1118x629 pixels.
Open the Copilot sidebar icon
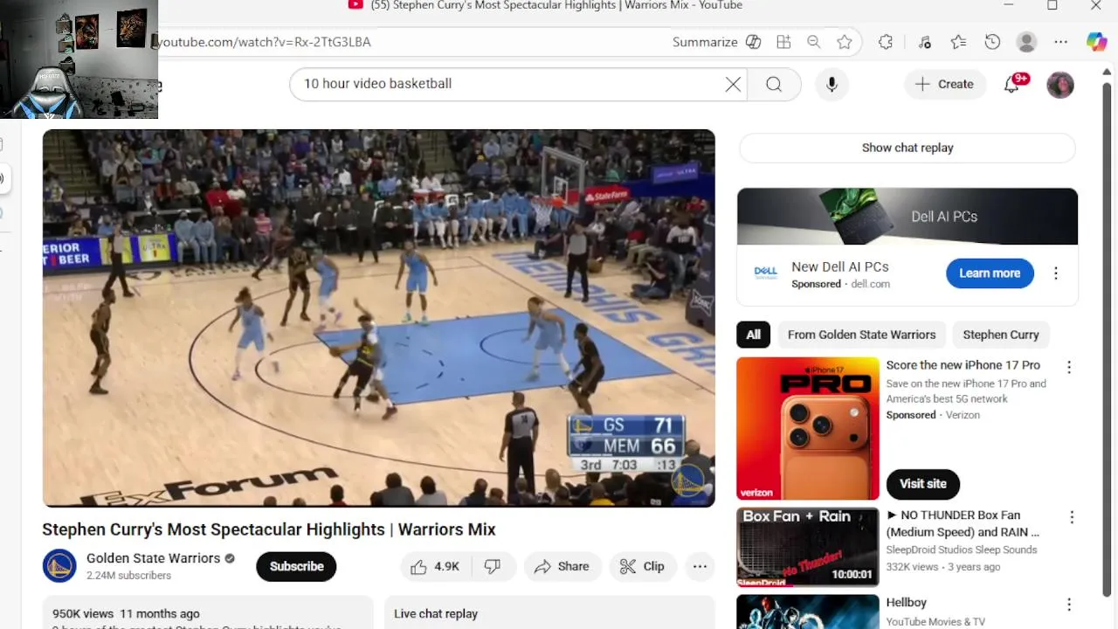[x=1097, y=42]
